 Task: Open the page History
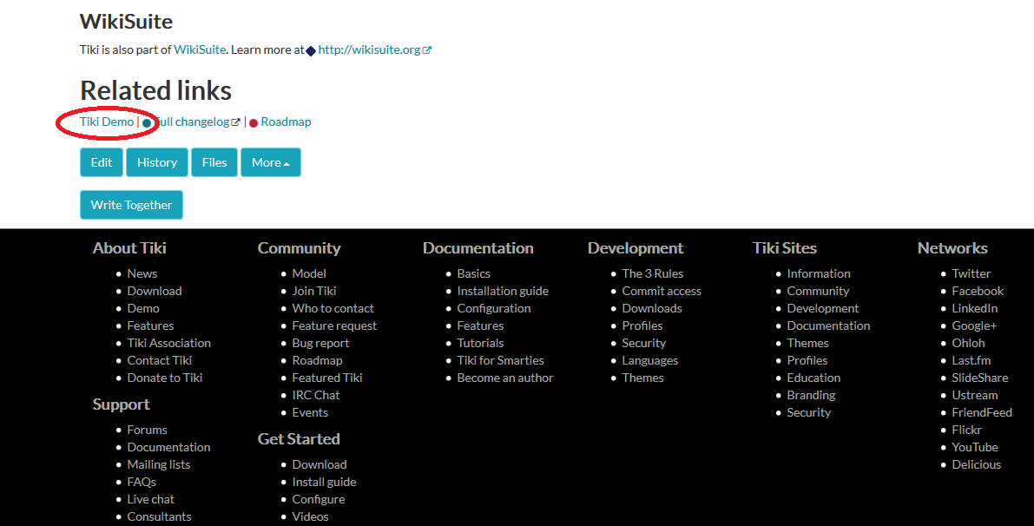pyautogui.click(x=157, y=162)
